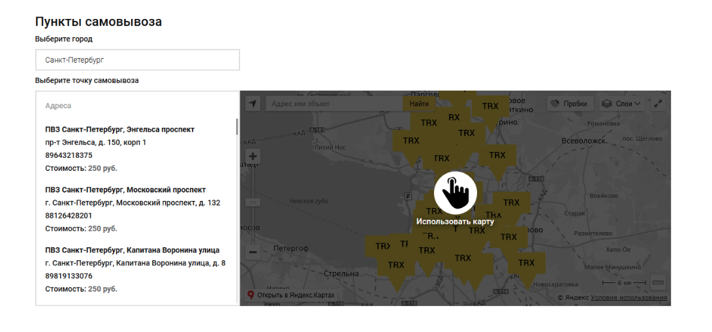Screen dimensions: 712x332
Task: Click the Использовать карту label
Action: 455,222
